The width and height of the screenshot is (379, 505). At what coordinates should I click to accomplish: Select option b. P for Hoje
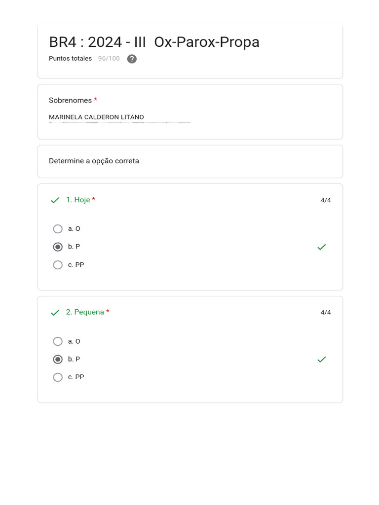pos(58,247)
